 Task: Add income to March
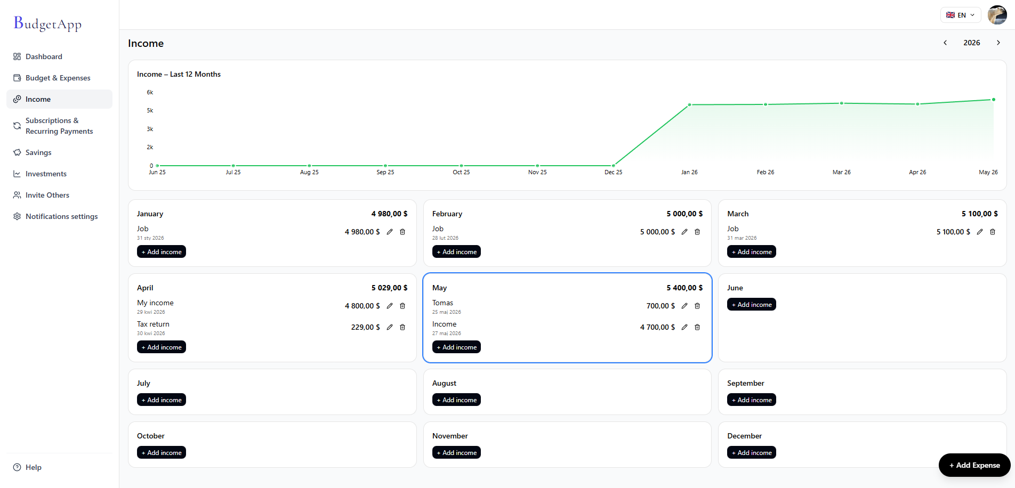point(752,251)
